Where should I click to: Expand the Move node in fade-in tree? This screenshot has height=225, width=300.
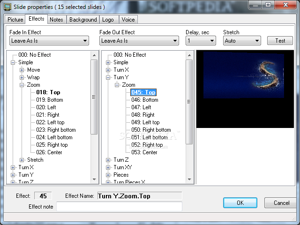pos(22,70)
